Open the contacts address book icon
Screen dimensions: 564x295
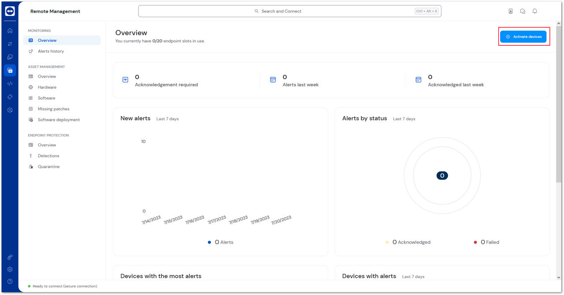(x=511, y=11)
